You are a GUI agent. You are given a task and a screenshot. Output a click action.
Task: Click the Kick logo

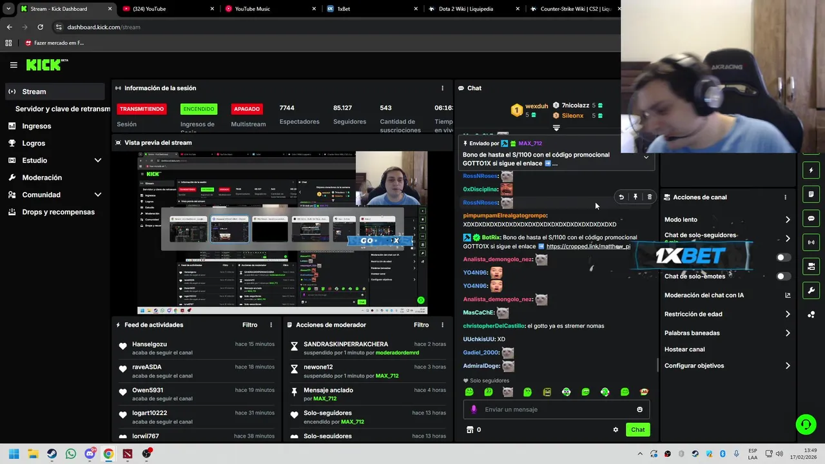(47, 64)
